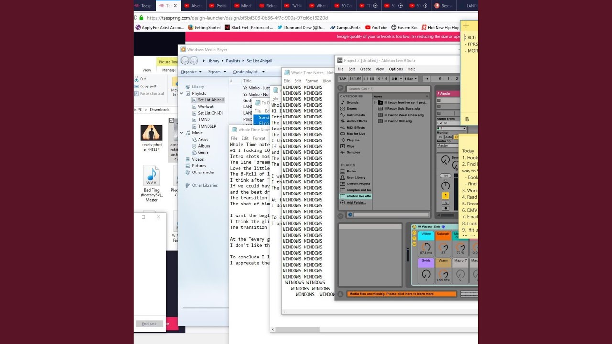Image resolution: width=612 pixels, height=344 pixels.
Task: Arm the audio track for recording
Action: 446,208
